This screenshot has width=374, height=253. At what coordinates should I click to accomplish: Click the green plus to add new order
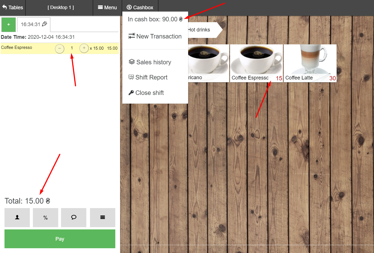8,24
